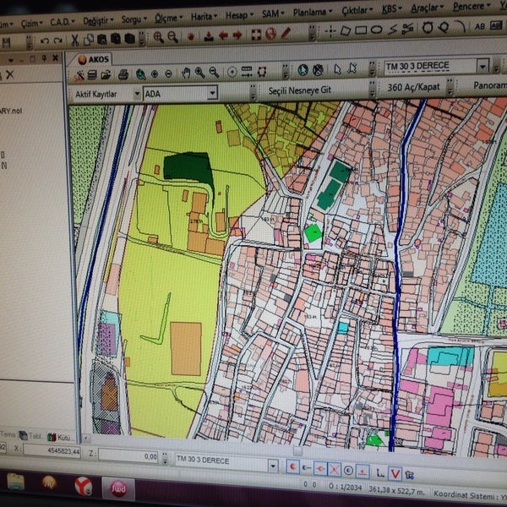
Task: Click the Panorama button
Action: click(x=490, y=85)
